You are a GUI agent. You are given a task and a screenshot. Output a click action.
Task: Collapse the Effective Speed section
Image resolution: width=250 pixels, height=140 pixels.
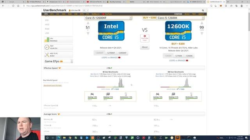(59, 68)
